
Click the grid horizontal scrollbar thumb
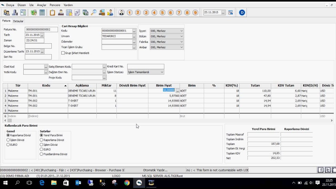(9, 120)
